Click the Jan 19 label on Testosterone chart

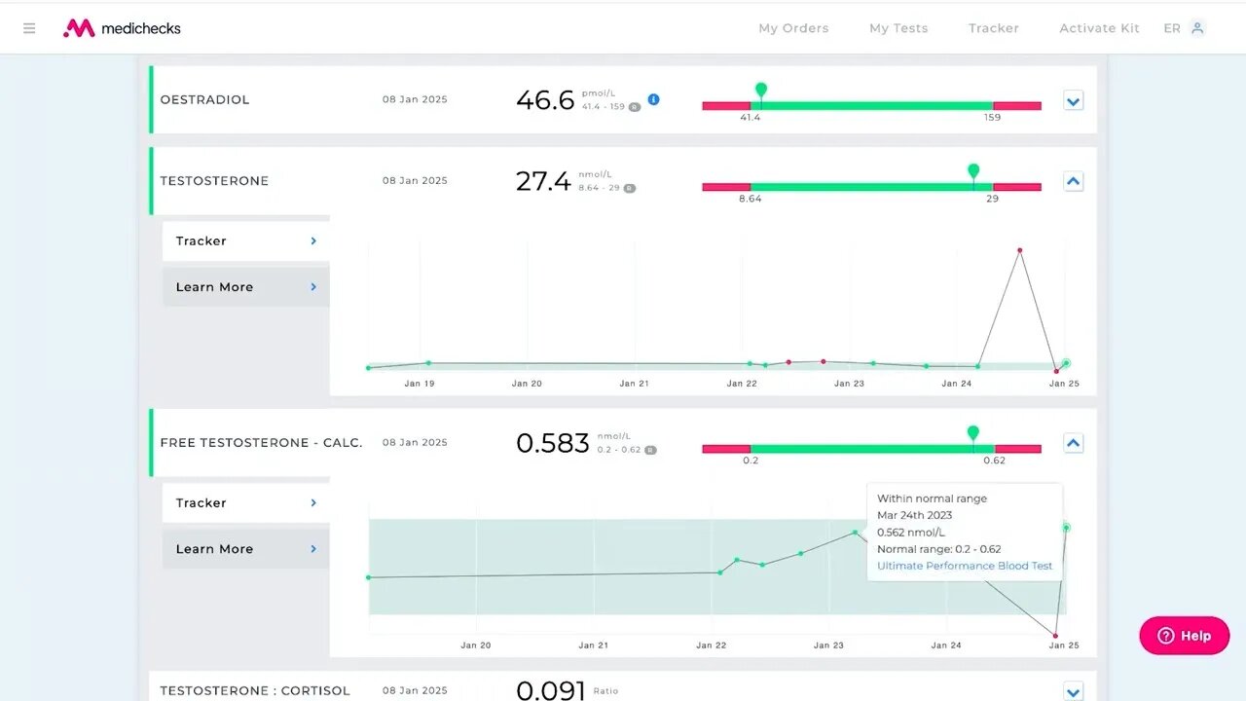coord(420,384)
